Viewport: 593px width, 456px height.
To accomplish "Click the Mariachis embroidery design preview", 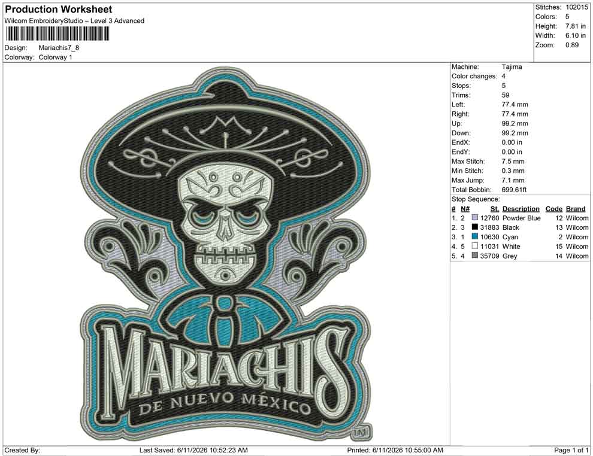I will pos(226,254).
